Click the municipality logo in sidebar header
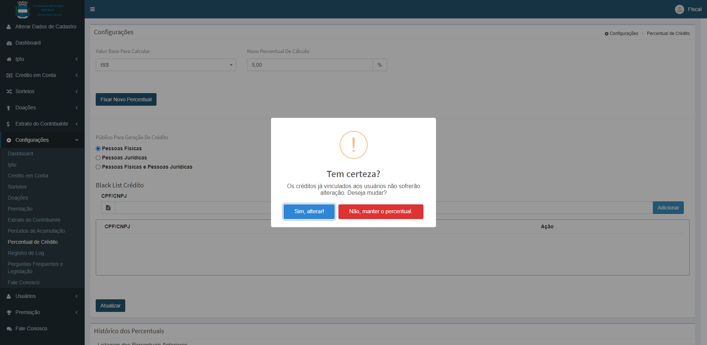The height and width of the screenshot is (345, 707). [x=23, y=10]
